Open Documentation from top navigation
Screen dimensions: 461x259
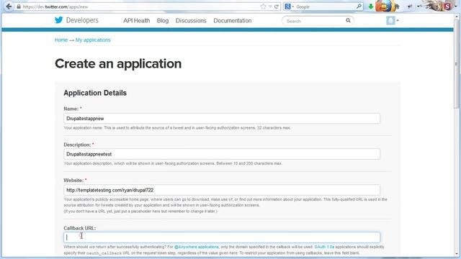[x=232, y=21]
